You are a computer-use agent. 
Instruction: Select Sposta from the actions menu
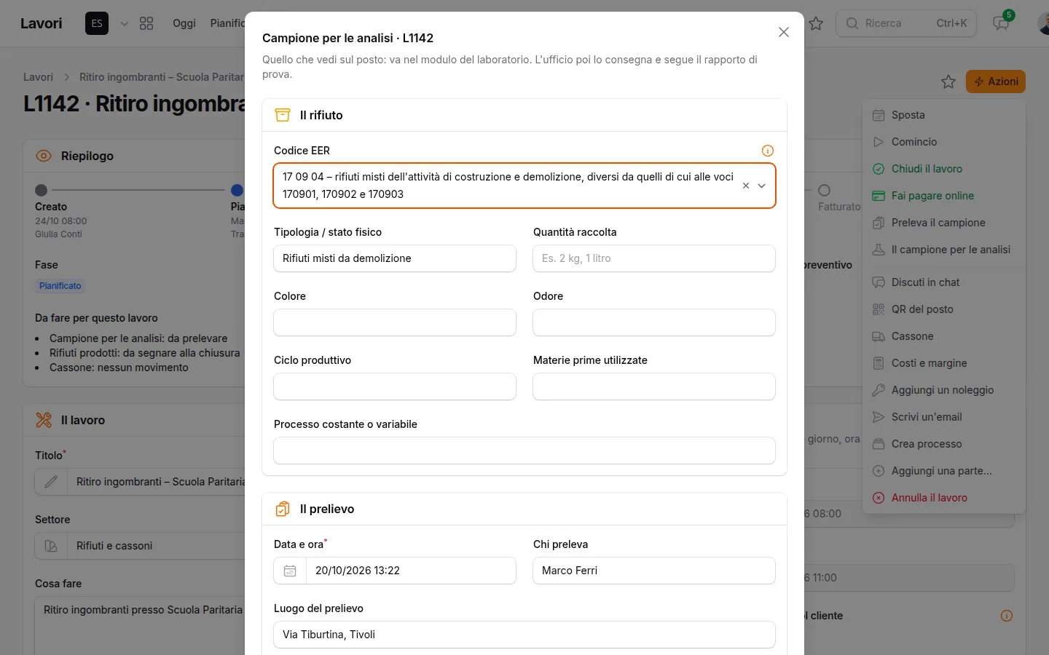pyautogui.click(x=944, y=115)
